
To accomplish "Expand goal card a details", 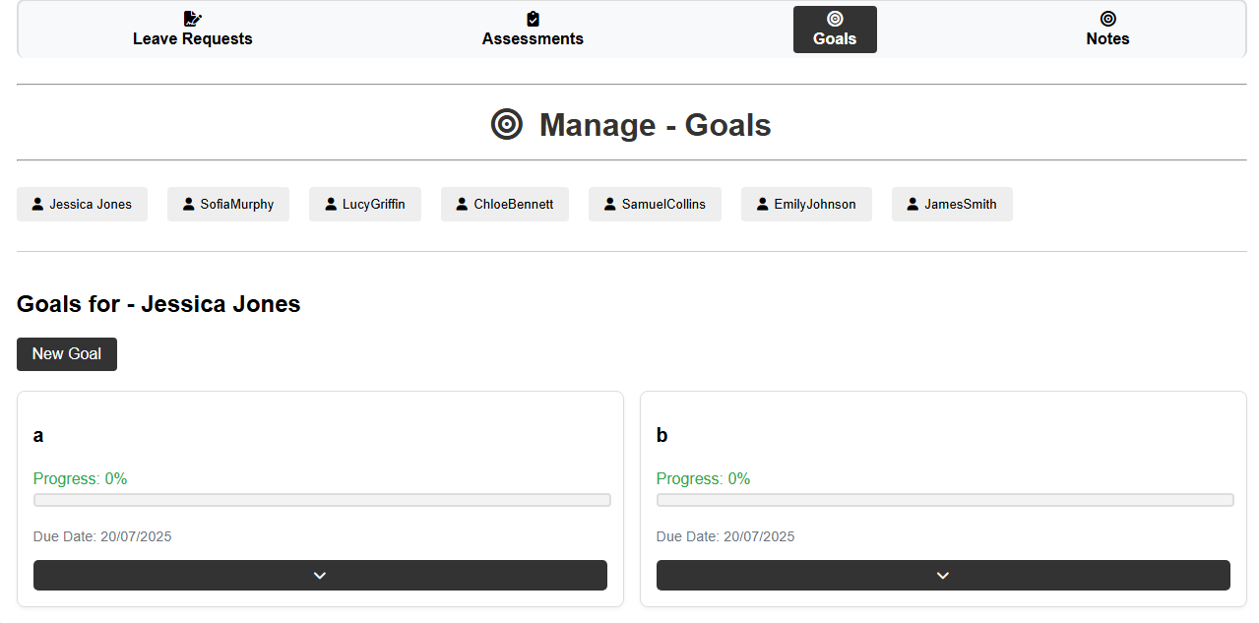I will click(320, 575).
